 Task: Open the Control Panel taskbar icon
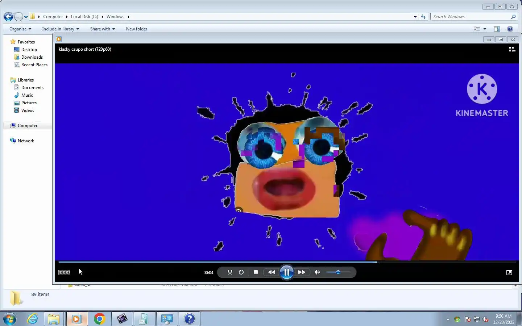point(167,319)
